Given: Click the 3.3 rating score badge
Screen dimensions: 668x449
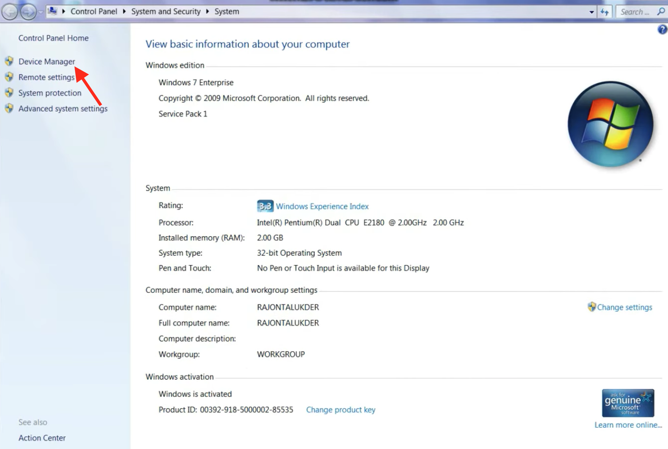Looking at the screenshot, I should [x=265, y=206].
